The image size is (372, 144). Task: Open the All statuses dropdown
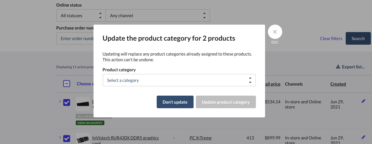(81, 16)
